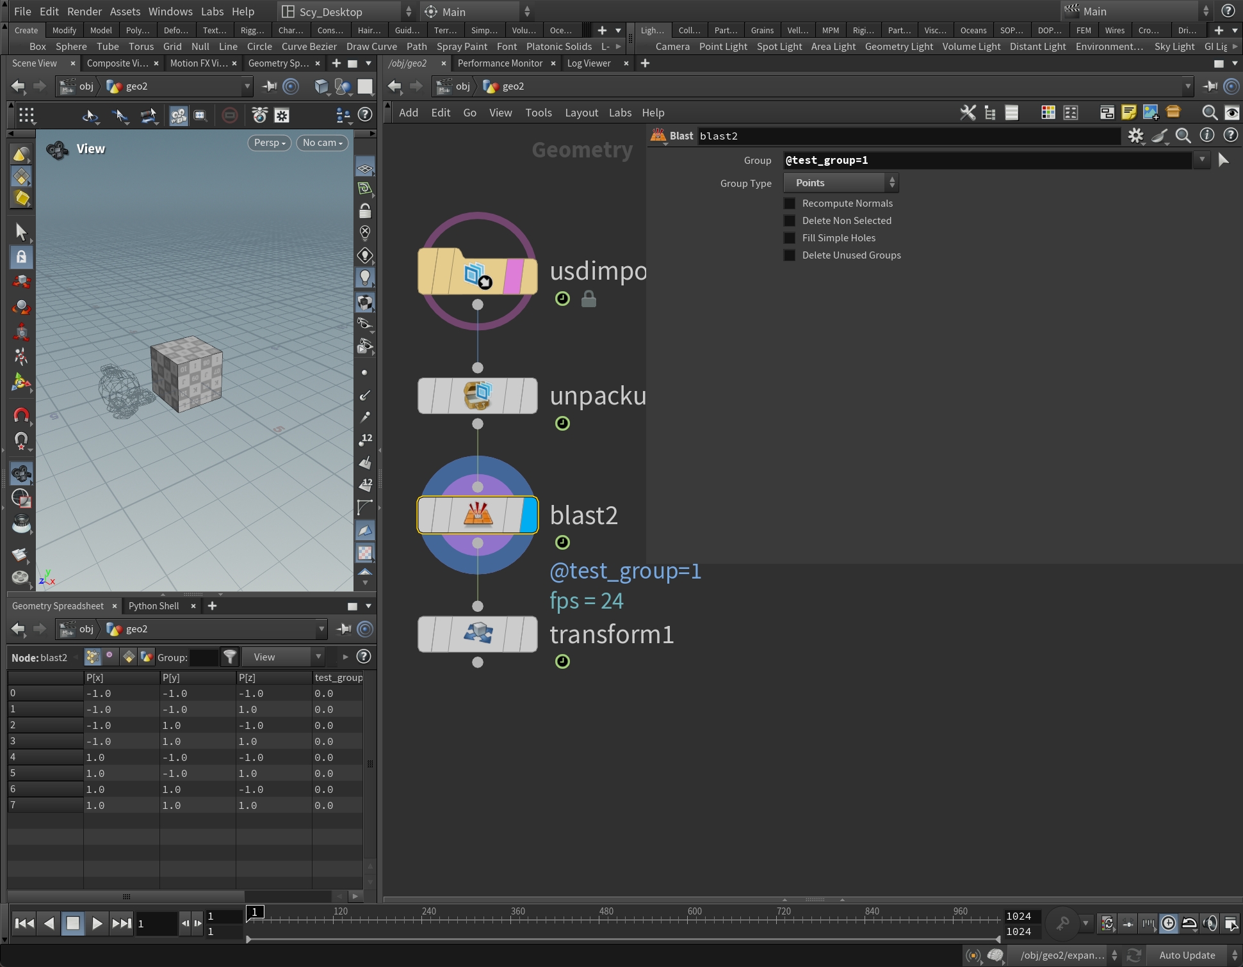Switch to the Performance Monitor tab
1243x967 pixels.
[500, 63]
